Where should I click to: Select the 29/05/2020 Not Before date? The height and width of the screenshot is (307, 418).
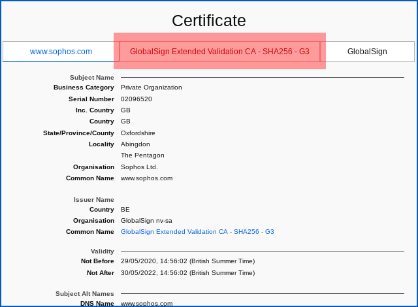[187, 261]
